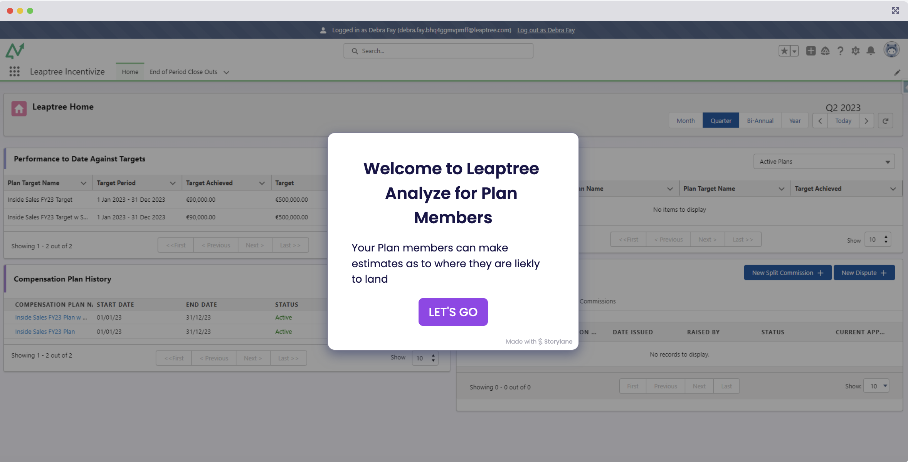Click the fullscreen expand icon
Screen dimensions: 908x462
pyautogui.click(x=895, y=10)
